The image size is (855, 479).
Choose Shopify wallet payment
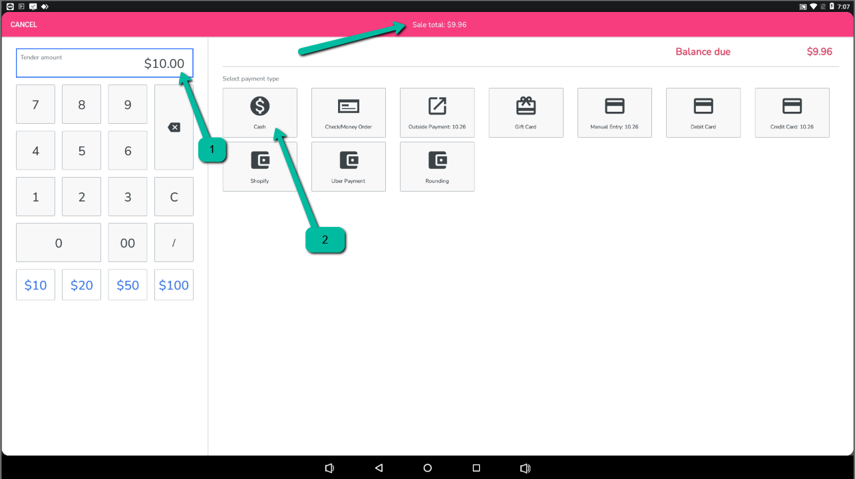[259, 166]
